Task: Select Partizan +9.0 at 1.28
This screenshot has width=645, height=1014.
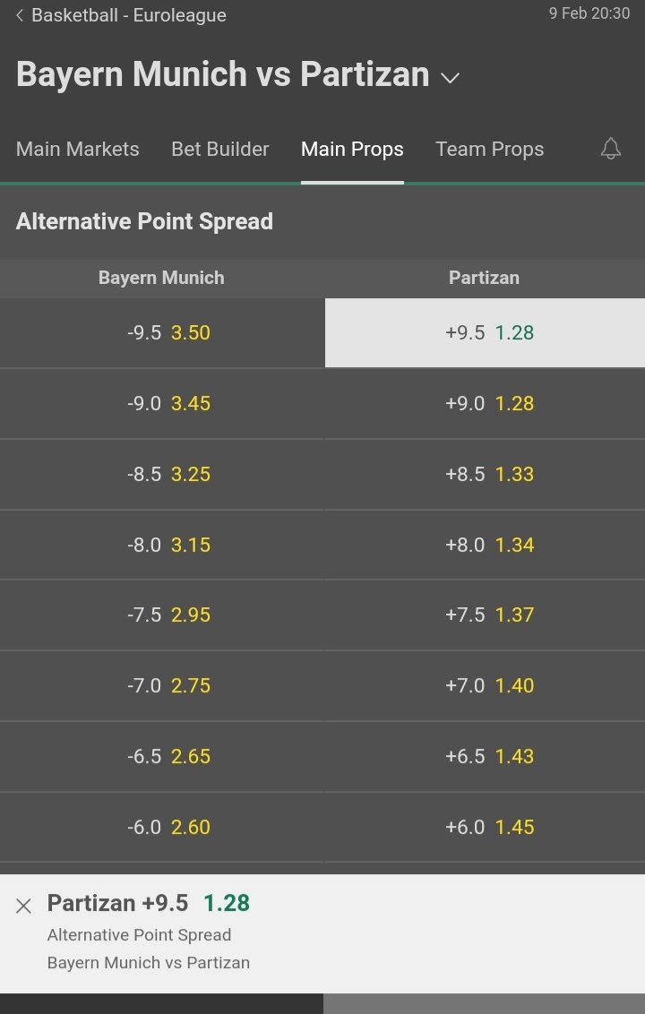Action: click(x=485, y=403)
